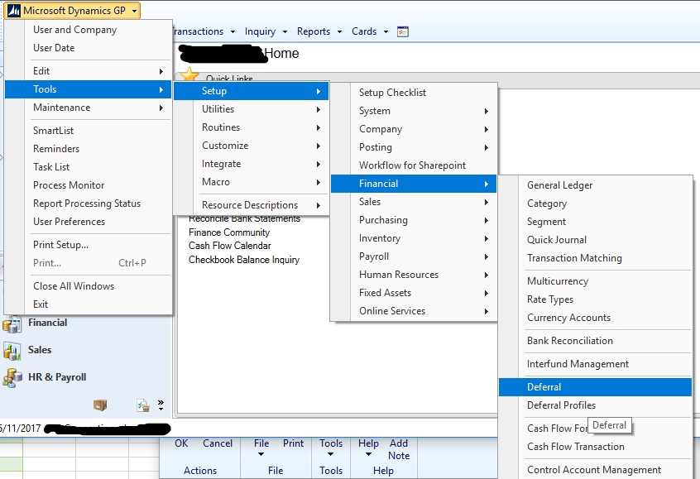Expand the System setup submenu
Viewport: 700px width, 479px height.
click(414, 111)
